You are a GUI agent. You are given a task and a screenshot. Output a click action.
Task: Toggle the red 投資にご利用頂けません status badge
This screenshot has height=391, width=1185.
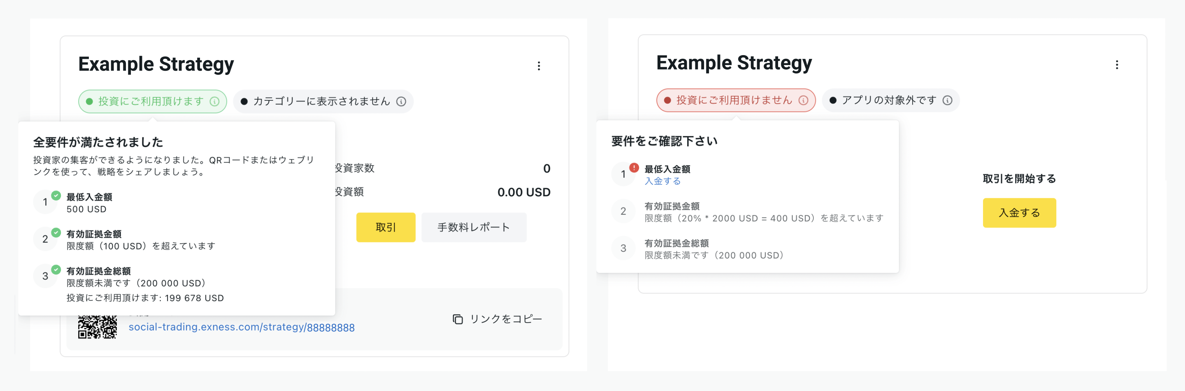coord(736,100)
